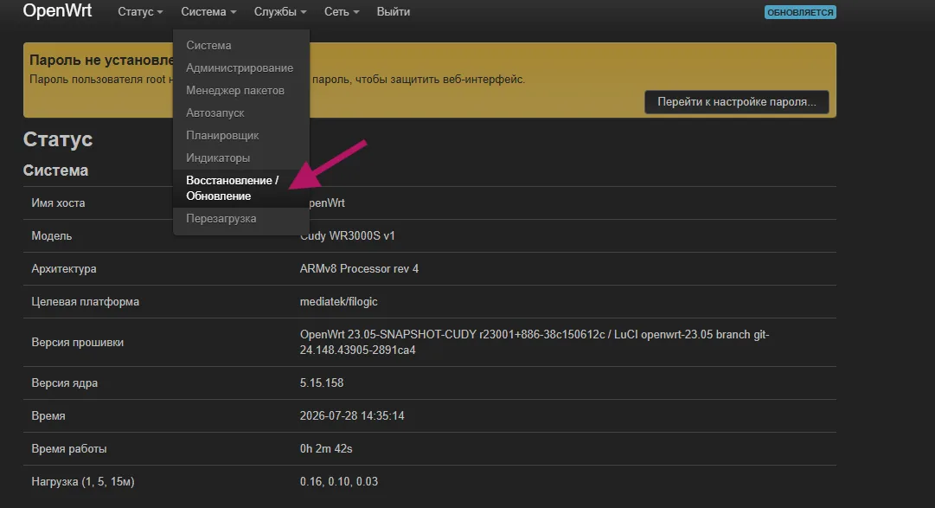This screenshot has height=508, width=935.
Task: Click Перейти к настройке пароля button
Action: click(736, 102)
